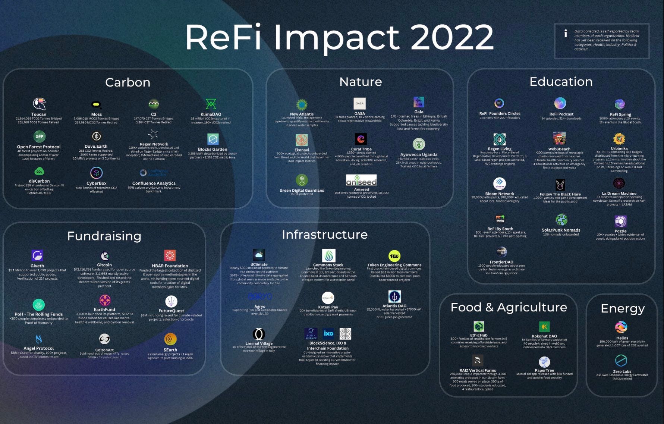
Task: Select the Giveth logo
Action: click(37, 256)
